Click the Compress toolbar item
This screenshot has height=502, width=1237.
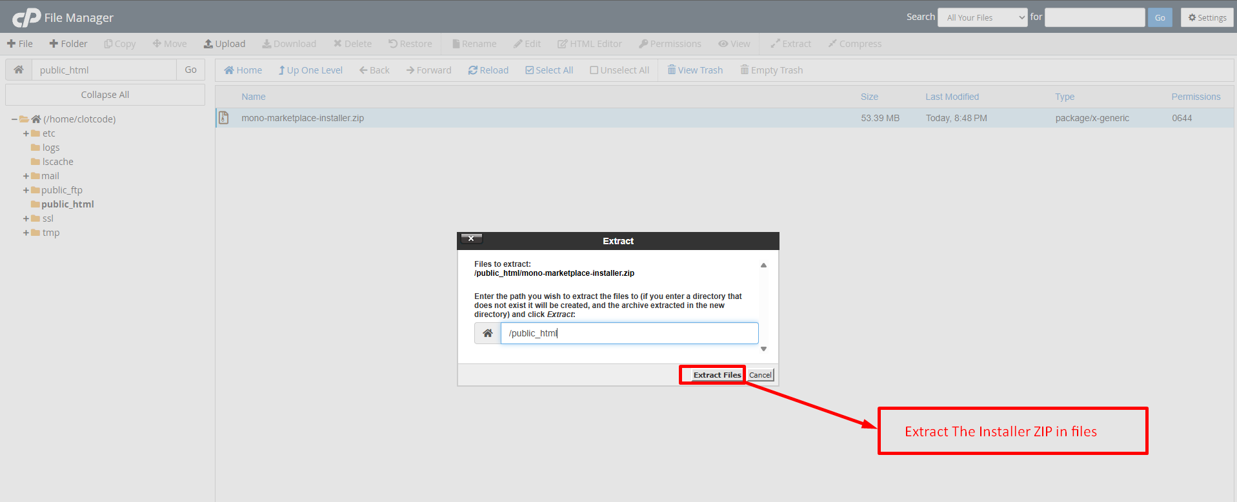click(854, 44)
